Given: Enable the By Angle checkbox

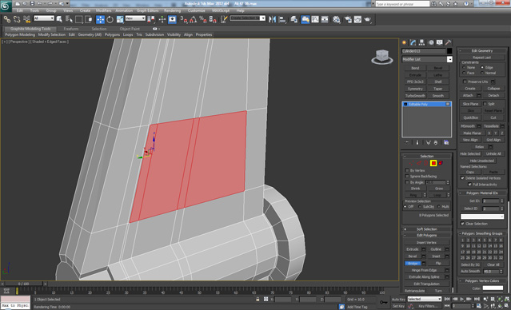Looking at the screenshot, I should pos(407,182).
